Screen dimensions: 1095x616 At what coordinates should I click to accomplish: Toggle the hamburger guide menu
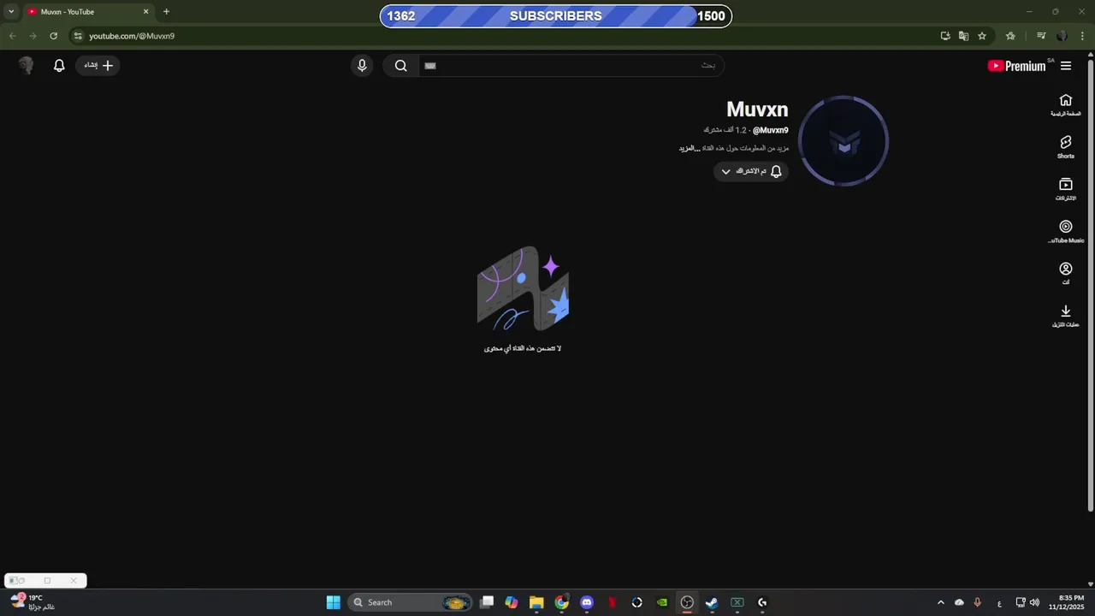1066,66
